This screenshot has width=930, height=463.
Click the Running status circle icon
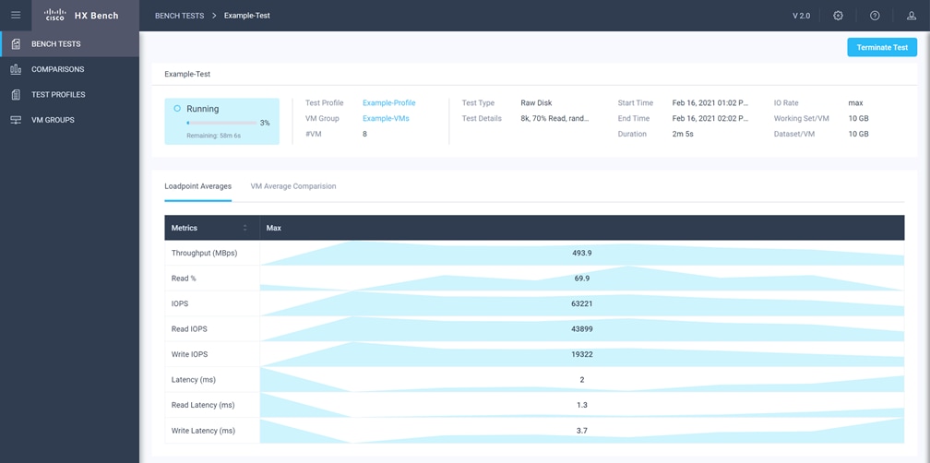[x=177, y=109]
